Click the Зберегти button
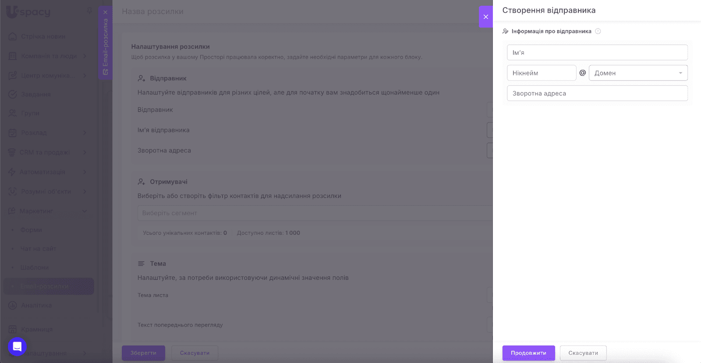Screen dimensions: 701x363 click(143, 353)
